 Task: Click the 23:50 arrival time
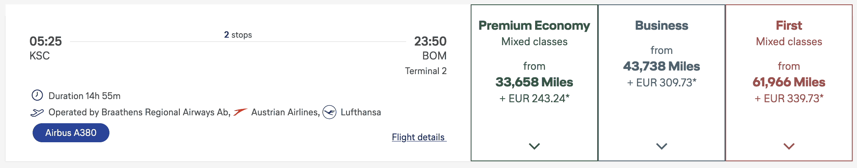pos(430,41)
